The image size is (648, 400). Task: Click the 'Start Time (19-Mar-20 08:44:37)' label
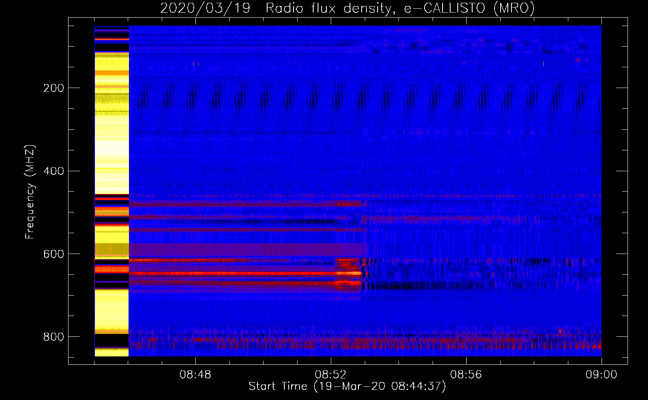click(x=347, y=386)
